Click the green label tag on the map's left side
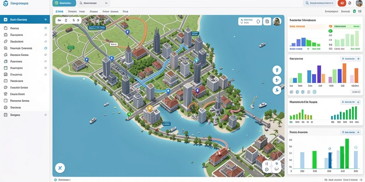The height and width of the screenshot is (182, 365). 71,47
